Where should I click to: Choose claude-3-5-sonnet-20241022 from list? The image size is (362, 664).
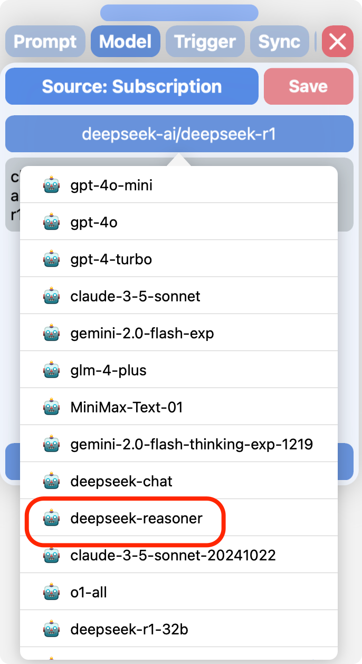tap(179, 555)
